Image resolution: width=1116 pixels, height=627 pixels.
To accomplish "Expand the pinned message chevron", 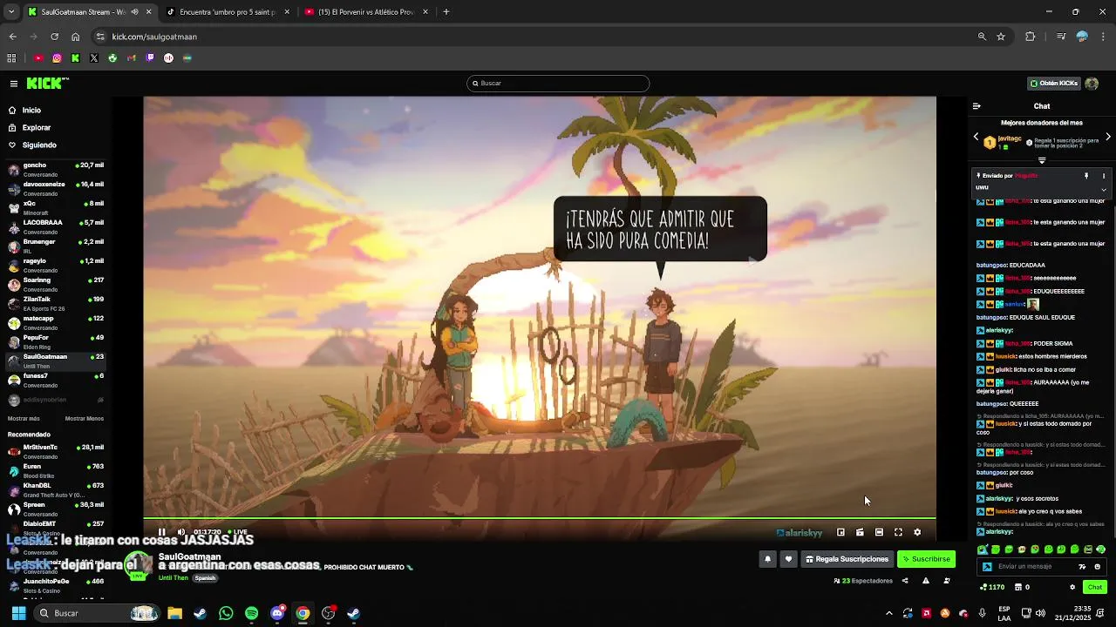I will click(1104, 189).
